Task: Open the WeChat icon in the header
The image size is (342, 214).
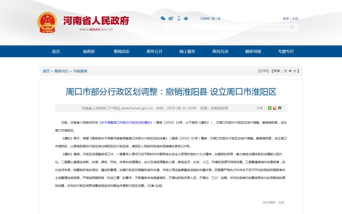Action: [x=163, y=18]
